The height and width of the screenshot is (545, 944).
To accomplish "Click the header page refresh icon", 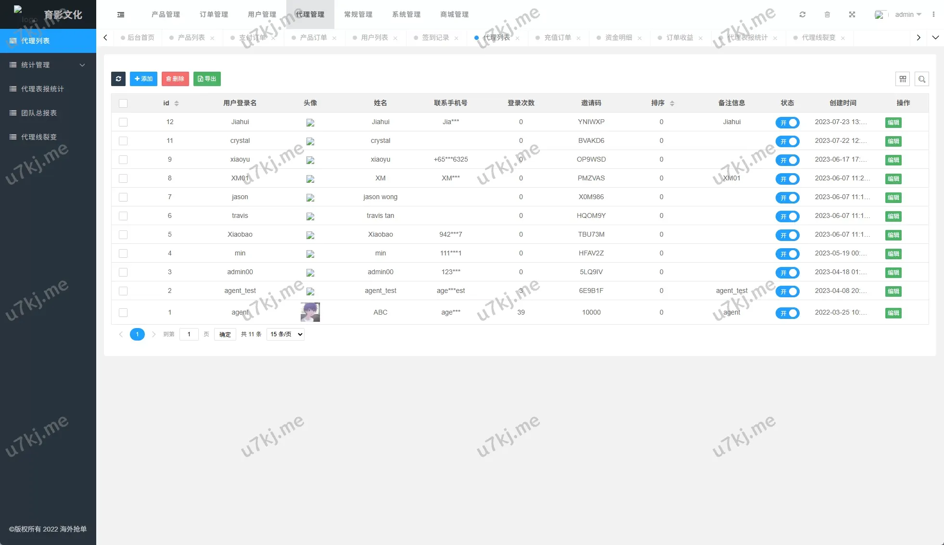I will pos(803,14).
